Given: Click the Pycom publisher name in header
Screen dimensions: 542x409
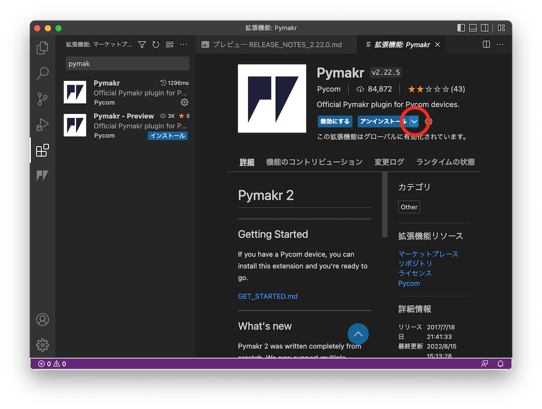Looking at the screenshot, I should [x=329, y=90].
